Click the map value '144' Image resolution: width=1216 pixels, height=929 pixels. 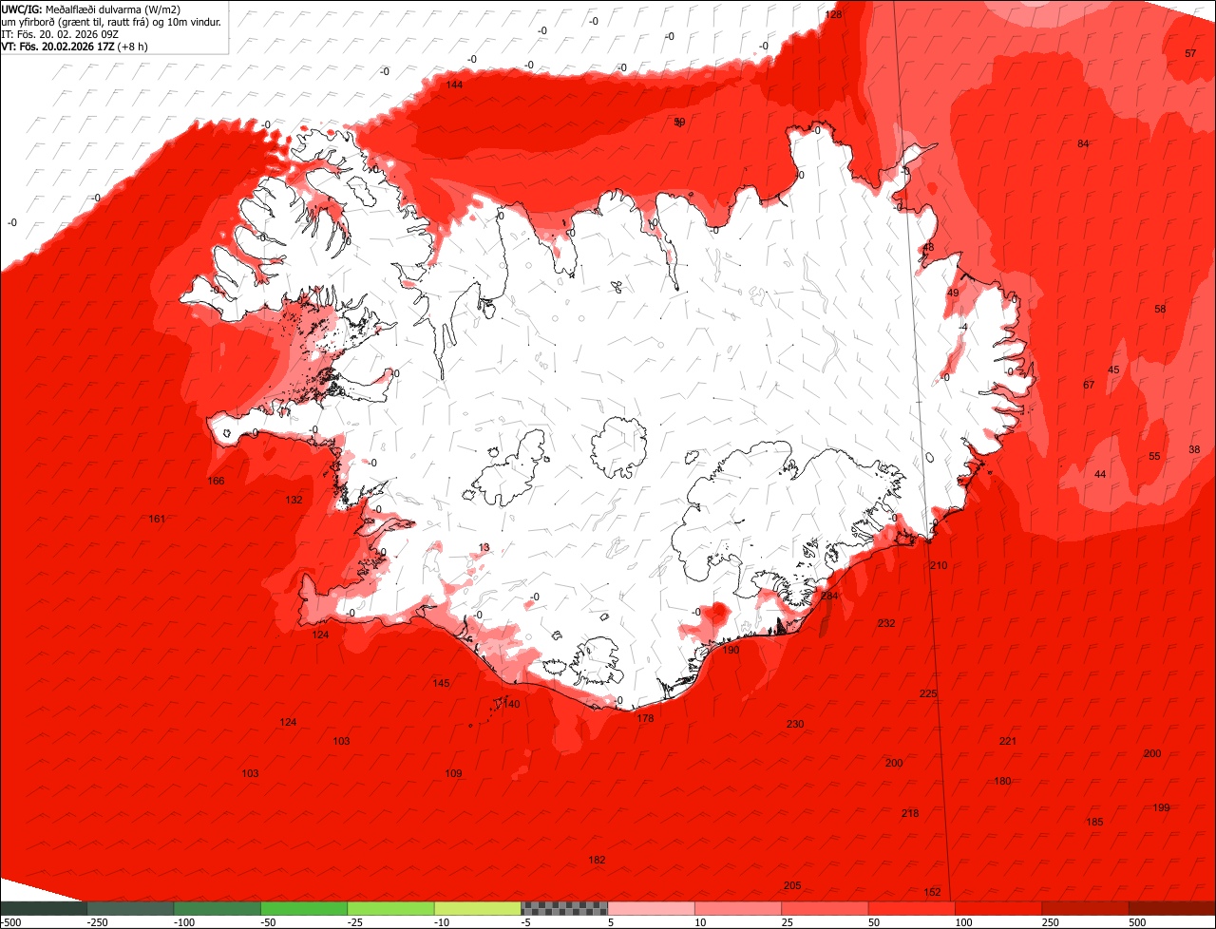[454, 85]
